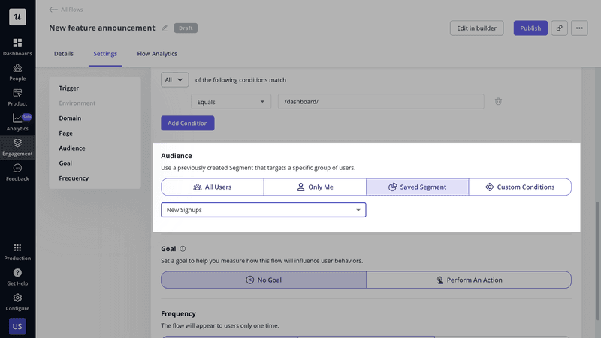Open the Feedback section

[17, 172]
